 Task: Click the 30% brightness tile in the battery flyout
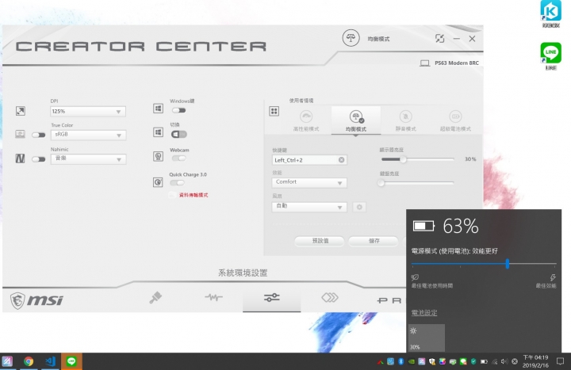pyautogui.click(x=427, y=338)
